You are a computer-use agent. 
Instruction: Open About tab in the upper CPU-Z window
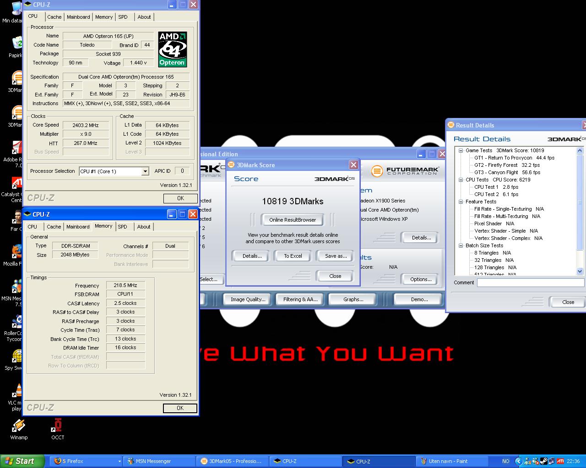coord(144,17)
